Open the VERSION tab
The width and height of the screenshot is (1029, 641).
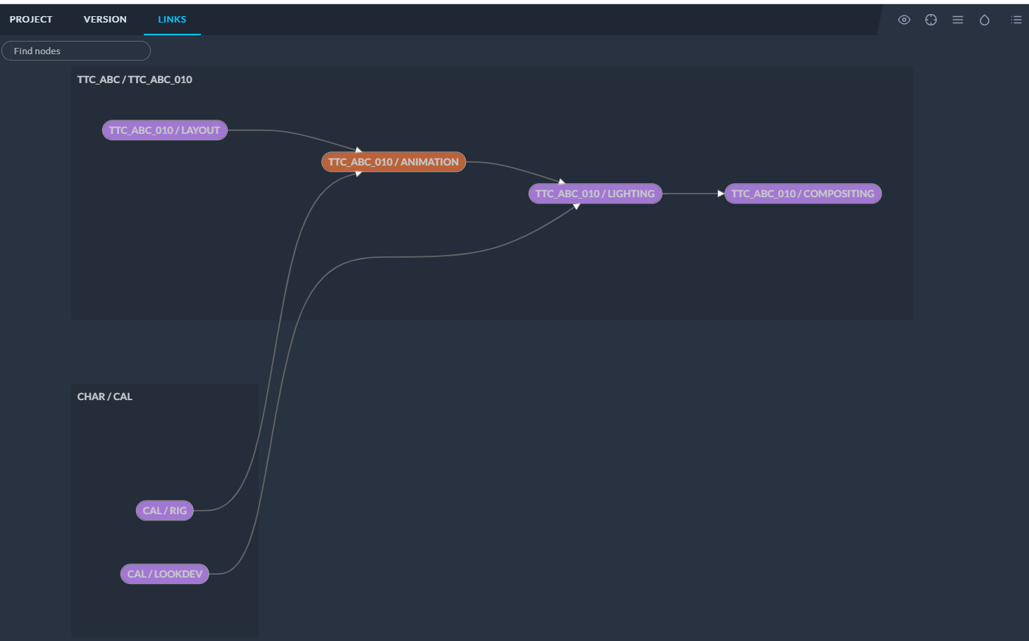(105, 20)
